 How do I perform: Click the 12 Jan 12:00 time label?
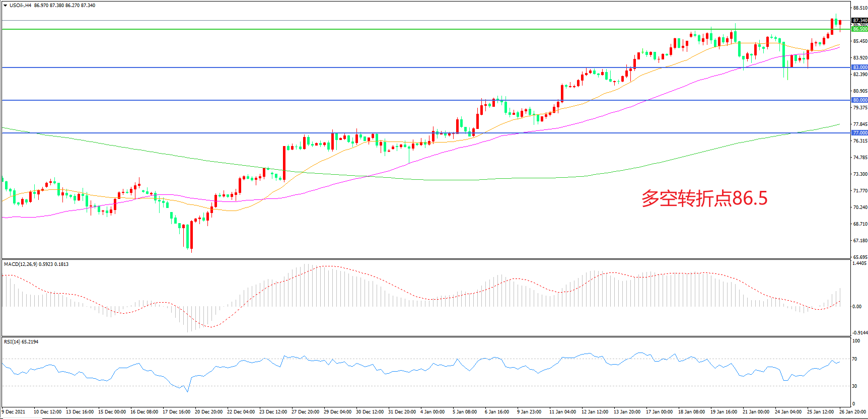pyautogui.click(x=595, y=412)
